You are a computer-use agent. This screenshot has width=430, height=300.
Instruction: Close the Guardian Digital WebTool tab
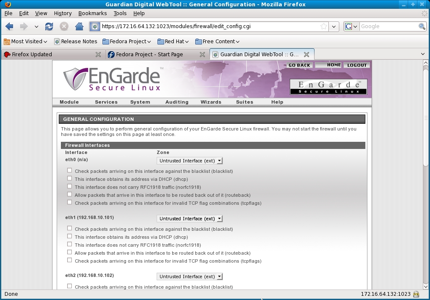[x=307, y=55]
